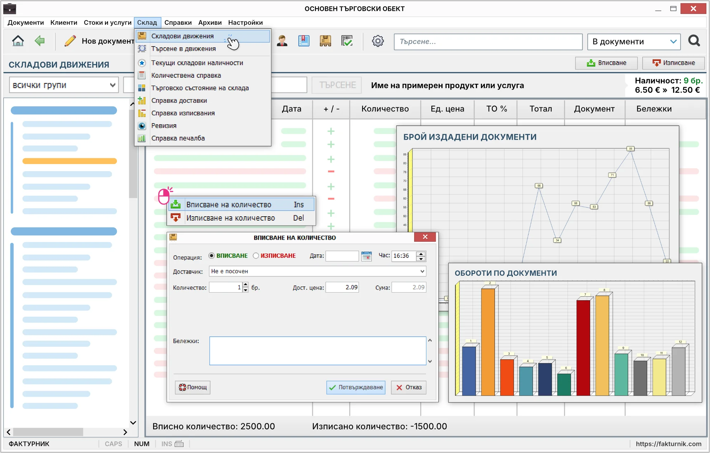Click the Потвърждаване button
The image size is (710, 453).
(x=356, y=387)
